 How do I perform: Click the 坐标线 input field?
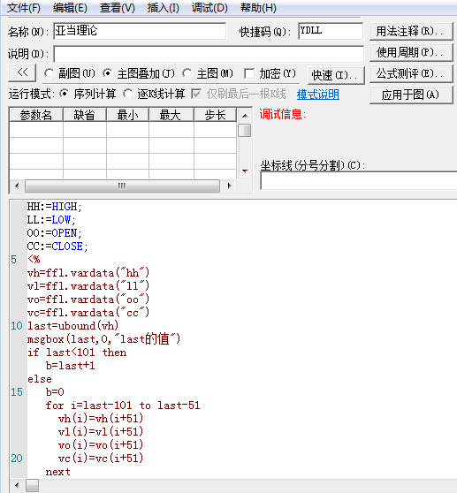(x=359, y=180)
